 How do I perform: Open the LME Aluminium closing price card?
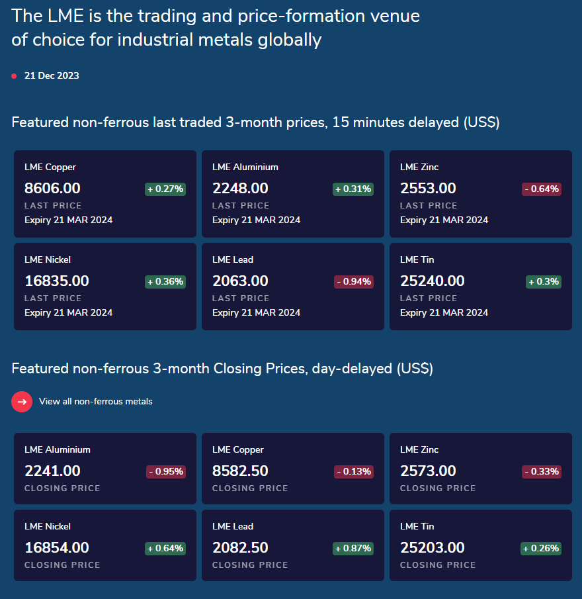pyautogui.click(x=105, y=469)
